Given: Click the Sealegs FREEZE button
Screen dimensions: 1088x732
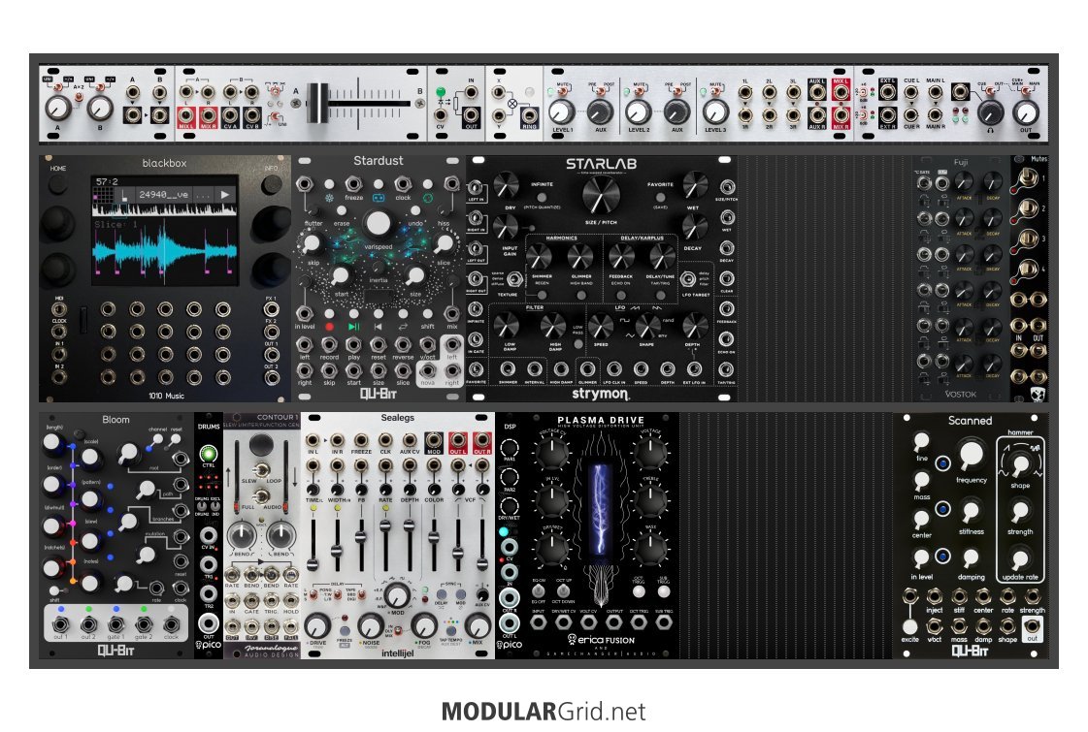Looking at the screenshot, I should click(345, 631).
